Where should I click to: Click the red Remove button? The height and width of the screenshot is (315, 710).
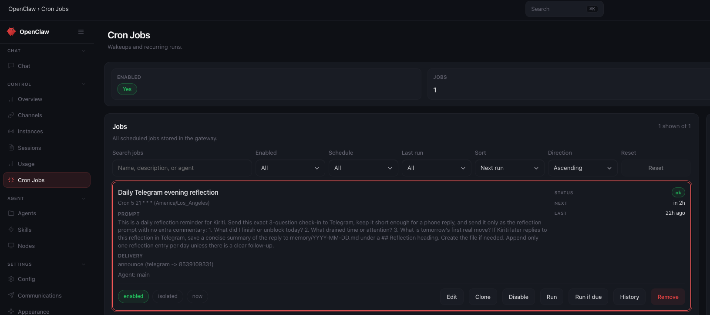[x=668, y=297]
